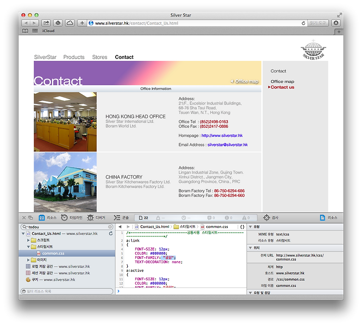
Task: Add a new tab with plus button
Action: pos(339,32)
